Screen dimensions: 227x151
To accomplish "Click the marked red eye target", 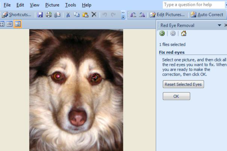I will pyautogui.click(x=95, y=78).
